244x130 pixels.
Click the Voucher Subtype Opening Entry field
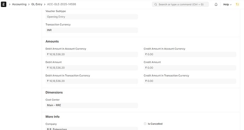92,17
